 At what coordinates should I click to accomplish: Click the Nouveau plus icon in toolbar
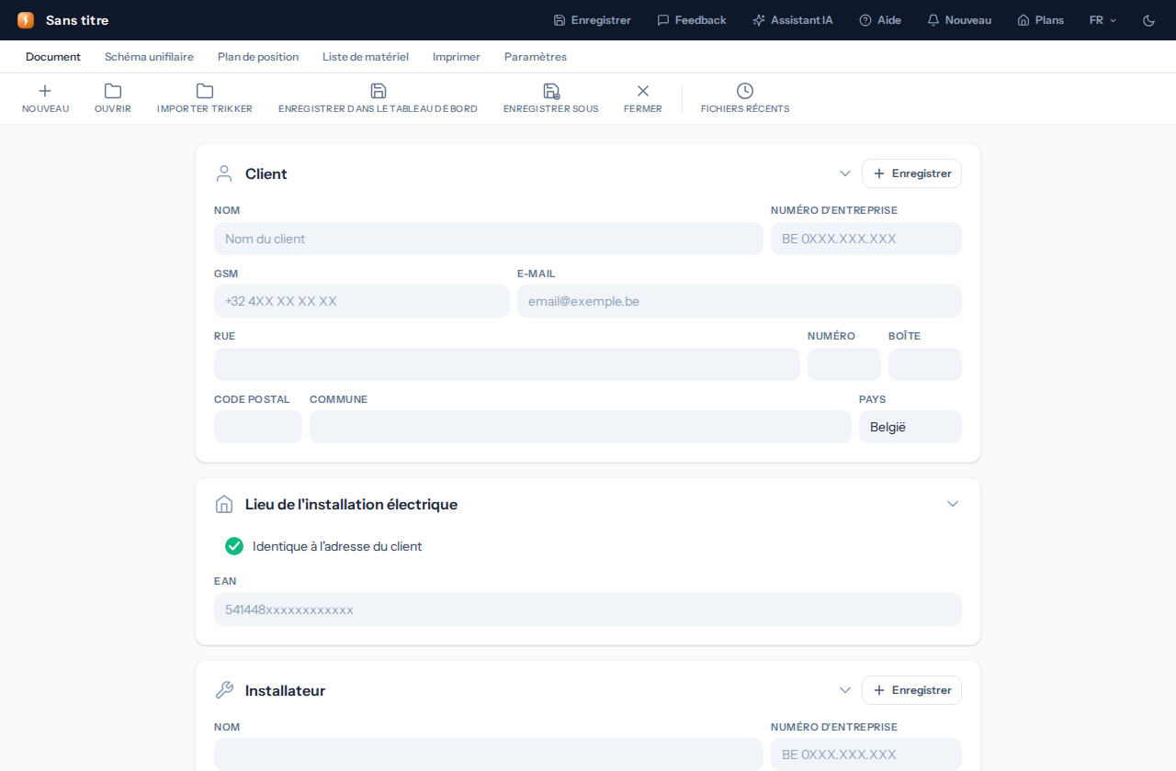point(45,91)
